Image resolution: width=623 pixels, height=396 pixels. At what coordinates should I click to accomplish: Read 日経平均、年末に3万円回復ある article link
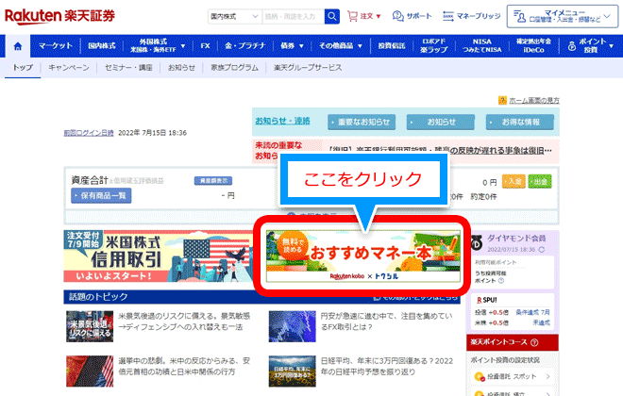[x=387, y=366]
